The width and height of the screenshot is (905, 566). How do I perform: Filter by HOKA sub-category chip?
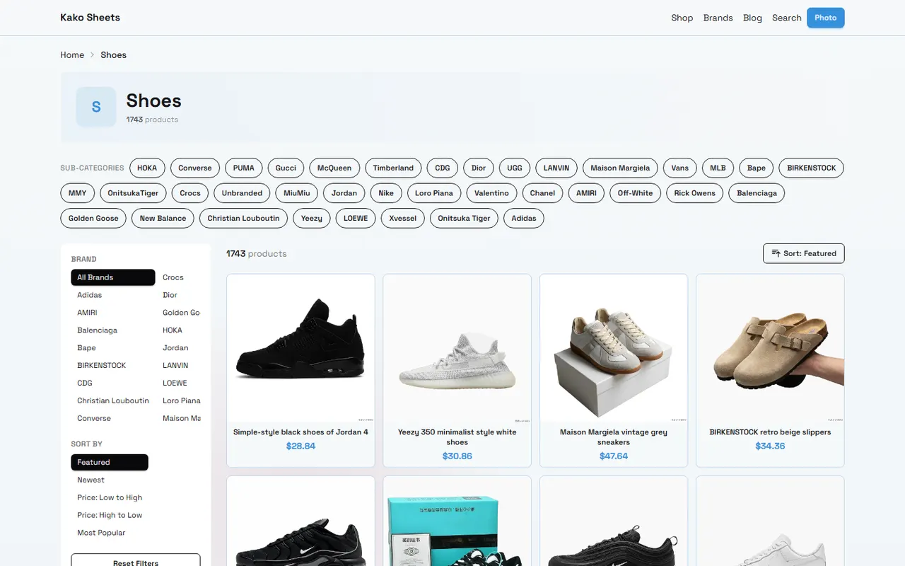click(x=147, y=168)
